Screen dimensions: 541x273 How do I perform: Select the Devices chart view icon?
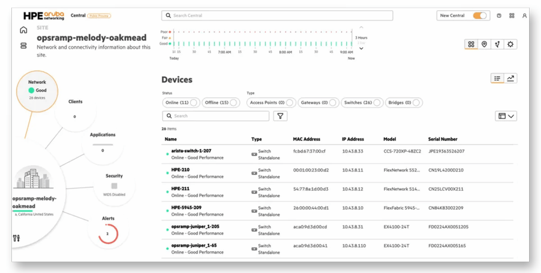point(510,78)
